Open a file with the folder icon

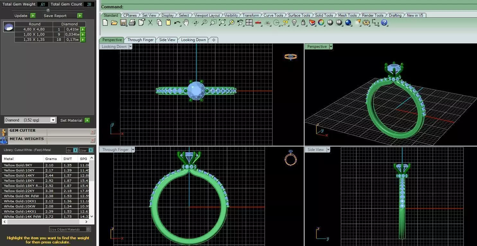[114, 22]
